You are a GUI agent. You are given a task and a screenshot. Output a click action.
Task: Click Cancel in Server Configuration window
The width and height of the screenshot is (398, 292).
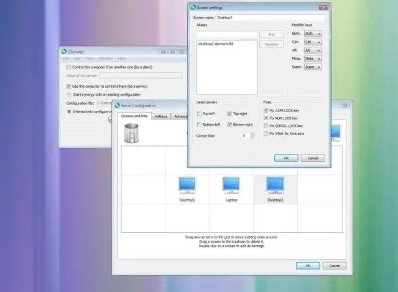coord(335,266)
